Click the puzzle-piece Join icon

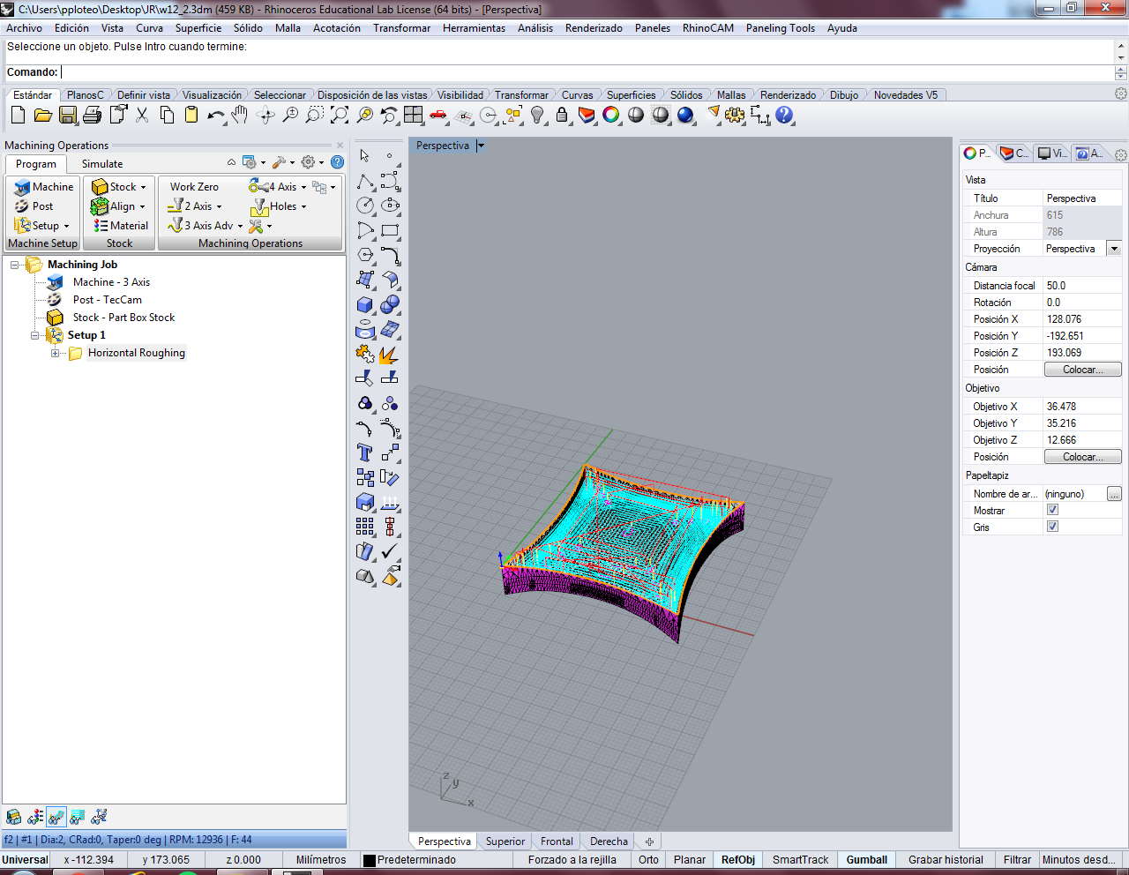[365, 354]
